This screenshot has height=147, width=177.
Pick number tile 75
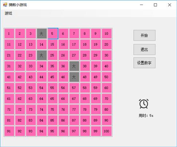[52, 109]
